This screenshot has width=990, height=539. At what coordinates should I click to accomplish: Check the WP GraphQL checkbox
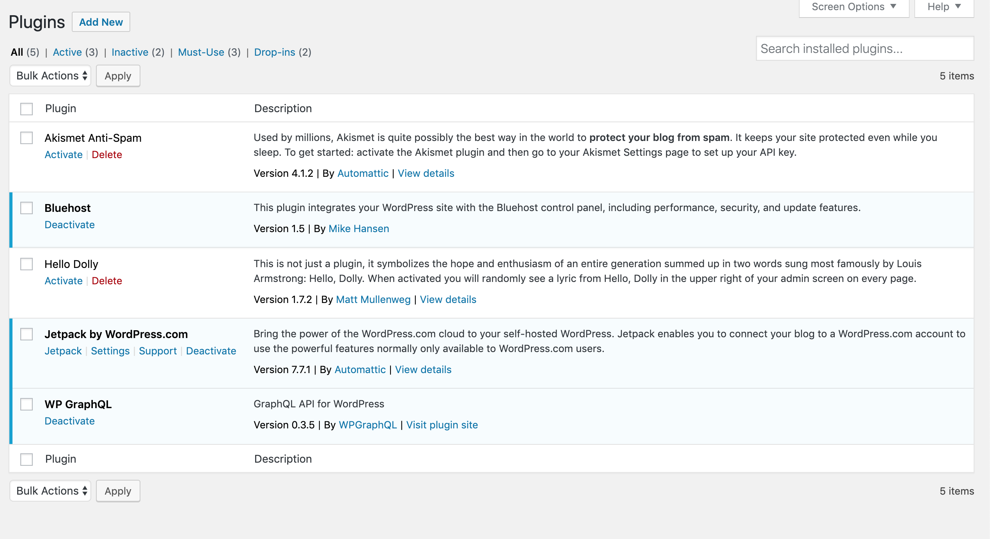(x=27, y=404)
